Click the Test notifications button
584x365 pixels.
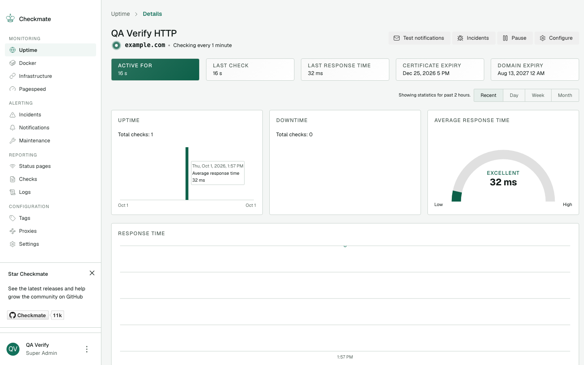point(419,38)
